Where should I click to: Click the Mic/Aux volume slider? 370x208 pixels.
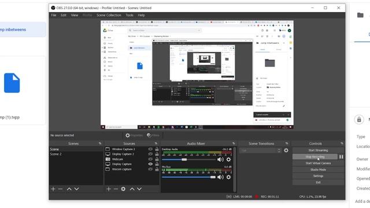188,177
